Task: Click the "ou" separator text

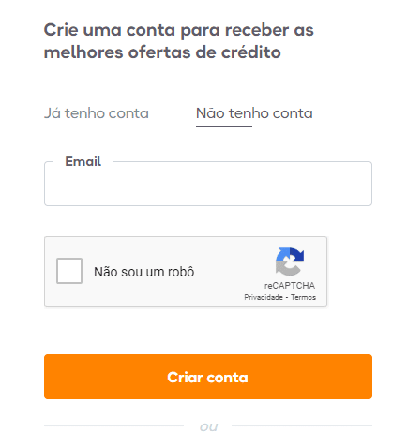Action: pyautogui.click(x=208, y=426)
